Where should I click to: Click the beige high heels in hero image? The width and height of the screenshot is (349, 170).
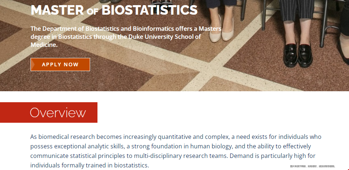[x=221, y=29]
